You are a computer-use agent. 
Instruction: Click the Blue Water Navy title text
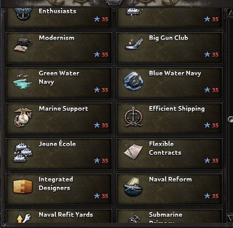coord(175,74)
